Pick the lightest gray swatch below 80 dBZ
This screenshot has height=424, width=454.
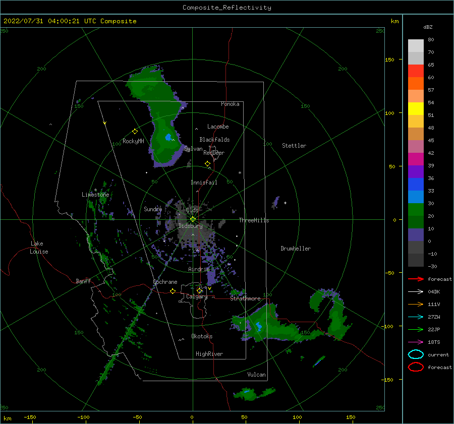tap(416, 45)
